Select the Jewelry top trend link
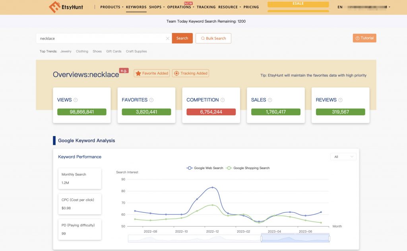 pyautogui.click(x=66, y=51)
